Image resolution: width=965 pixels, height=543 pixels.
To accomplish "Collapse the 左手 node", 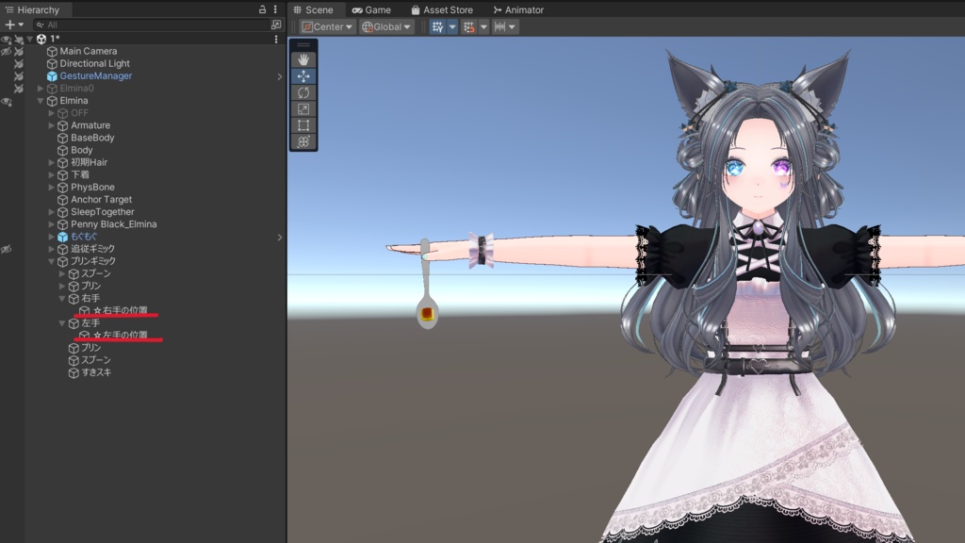I will click(62, 323).
